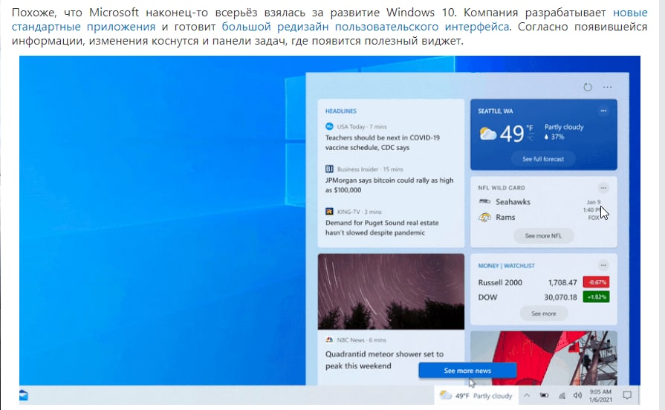Viewport: 665px width, 410px height.
Task: Click KING-TV source icon
Action: pyautogui.click(x=329, y=211)
